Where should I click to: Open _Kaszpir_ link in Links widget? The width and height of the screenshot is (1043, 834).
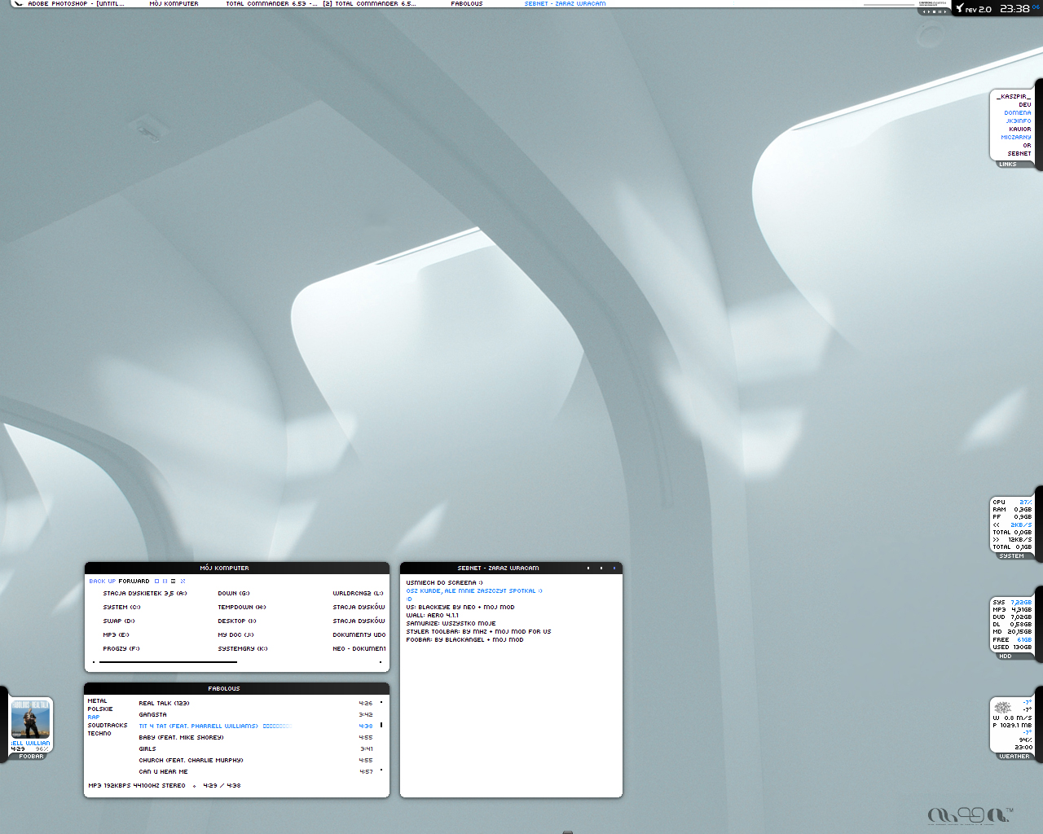pyautogui.click(x=1014, y=97)
